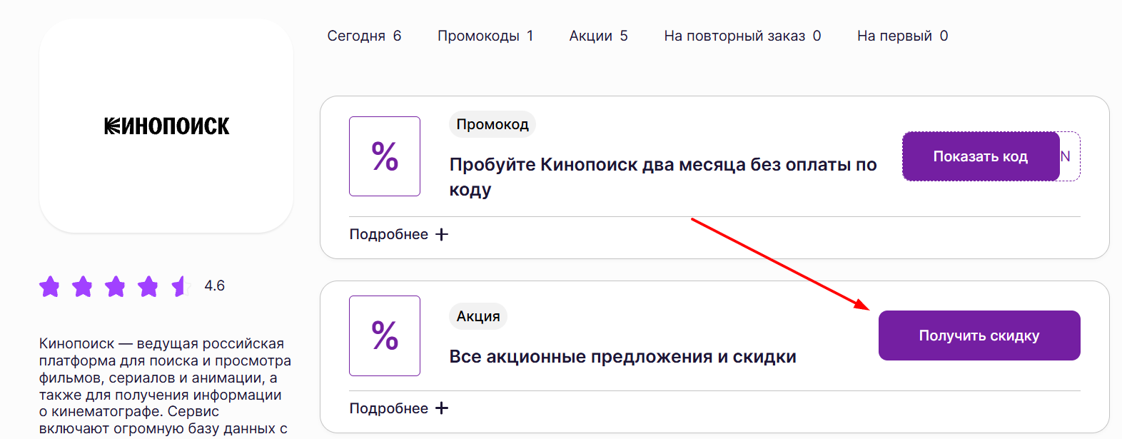The height and width of the screenshot is (439, 1122).
Task: Click the plus icon next to upper Подробнее
Action: 443,233
